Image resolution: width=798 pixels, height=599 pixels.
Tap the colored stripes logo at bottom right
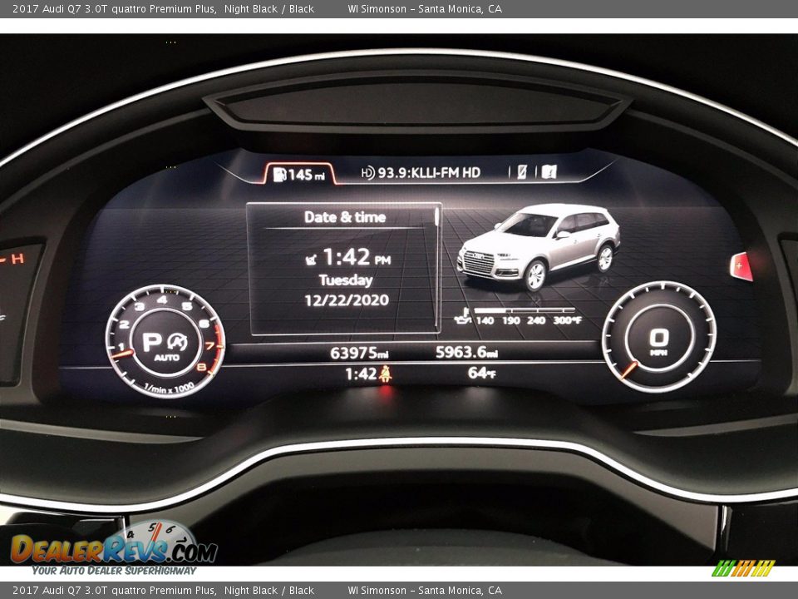point(743,568)
